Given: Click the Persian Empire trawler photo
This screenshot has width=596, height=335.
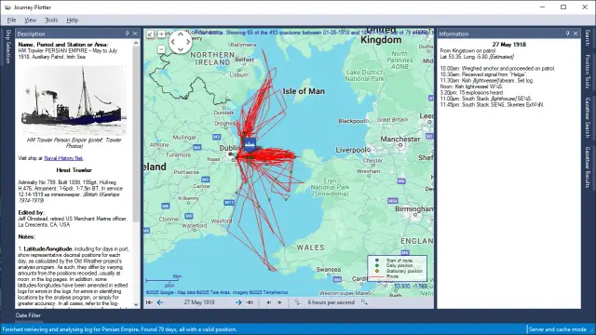Looking at the screenshot, I should click(74, 101).
